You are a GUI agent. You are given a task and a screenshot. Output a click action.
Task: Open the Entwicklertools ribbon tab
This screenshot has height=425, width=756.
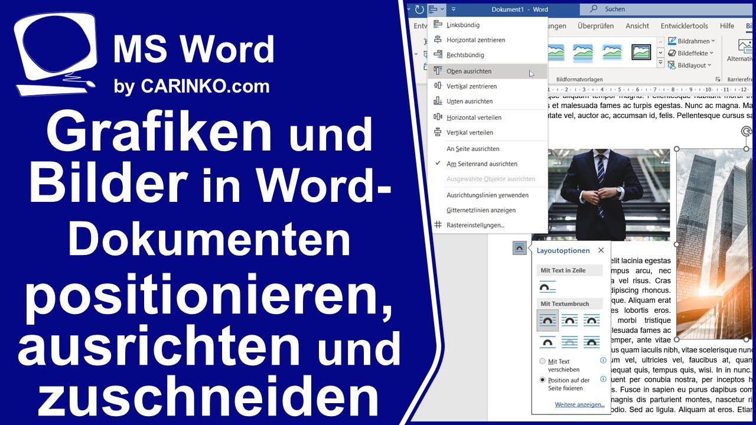[x=684, y=26]
